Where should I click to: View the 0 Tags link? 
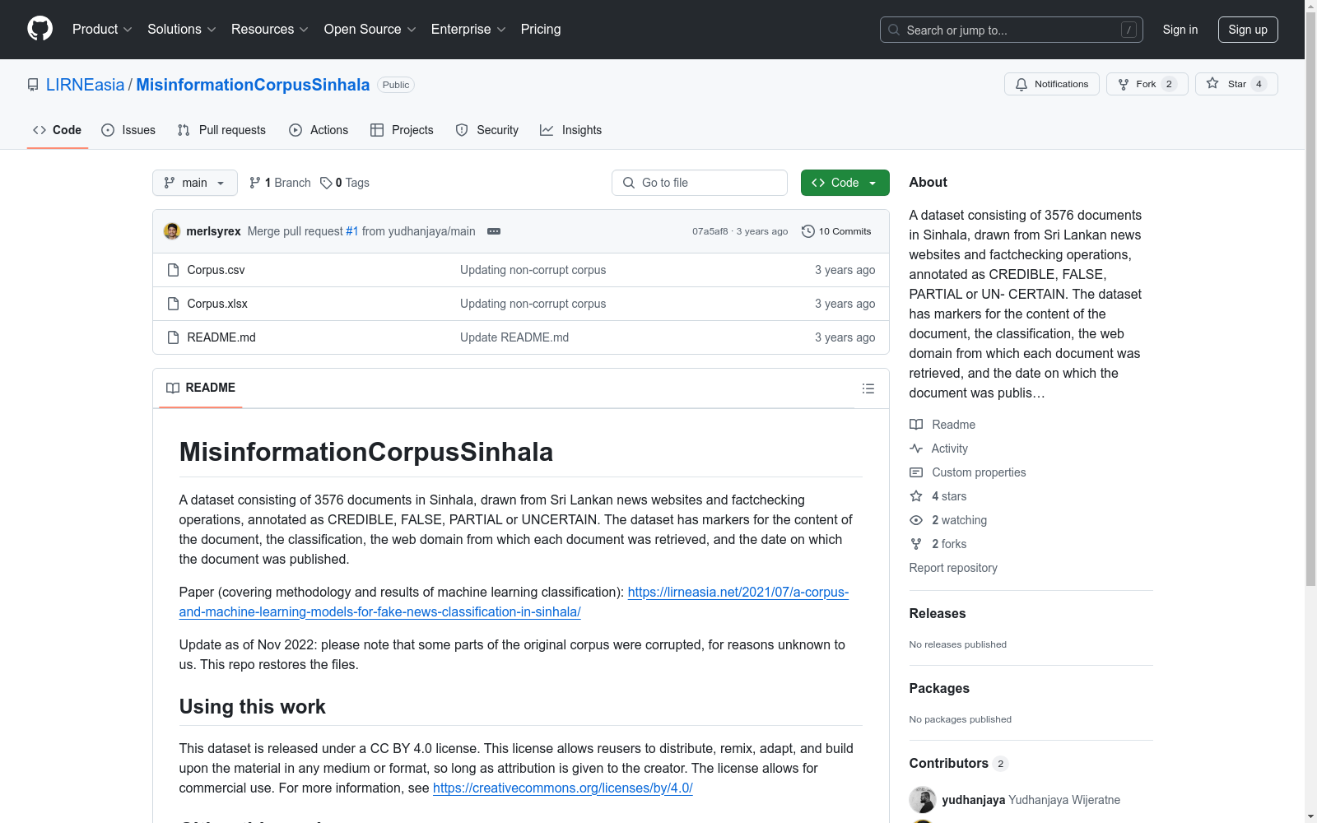345,183
